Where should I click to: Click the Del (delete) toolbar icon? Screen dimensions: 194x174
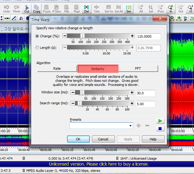click(x=86, y=8)
